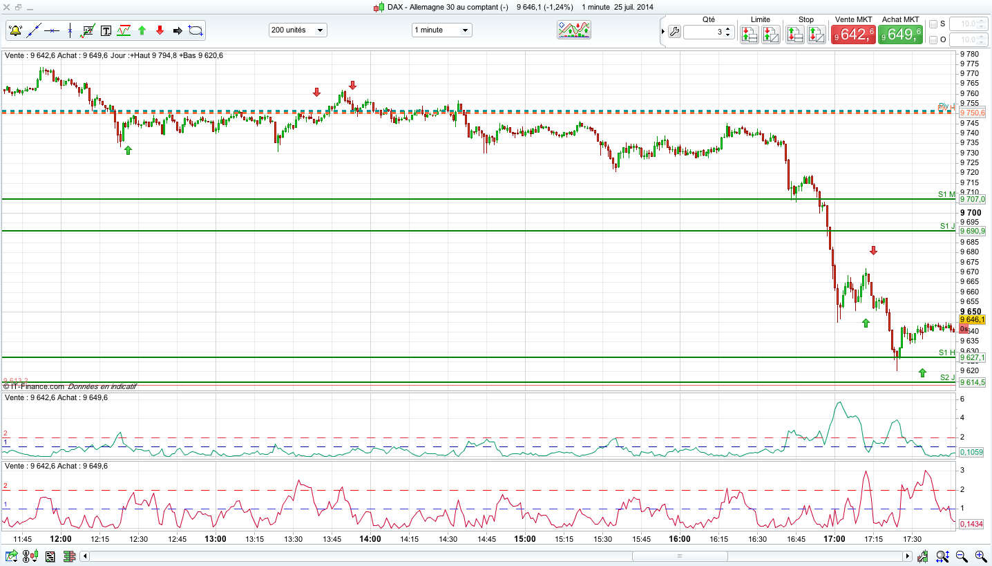Zoom in with the magnifier plus icon
The width and height of the screenshot is (992, 566).
coord(980,556)
